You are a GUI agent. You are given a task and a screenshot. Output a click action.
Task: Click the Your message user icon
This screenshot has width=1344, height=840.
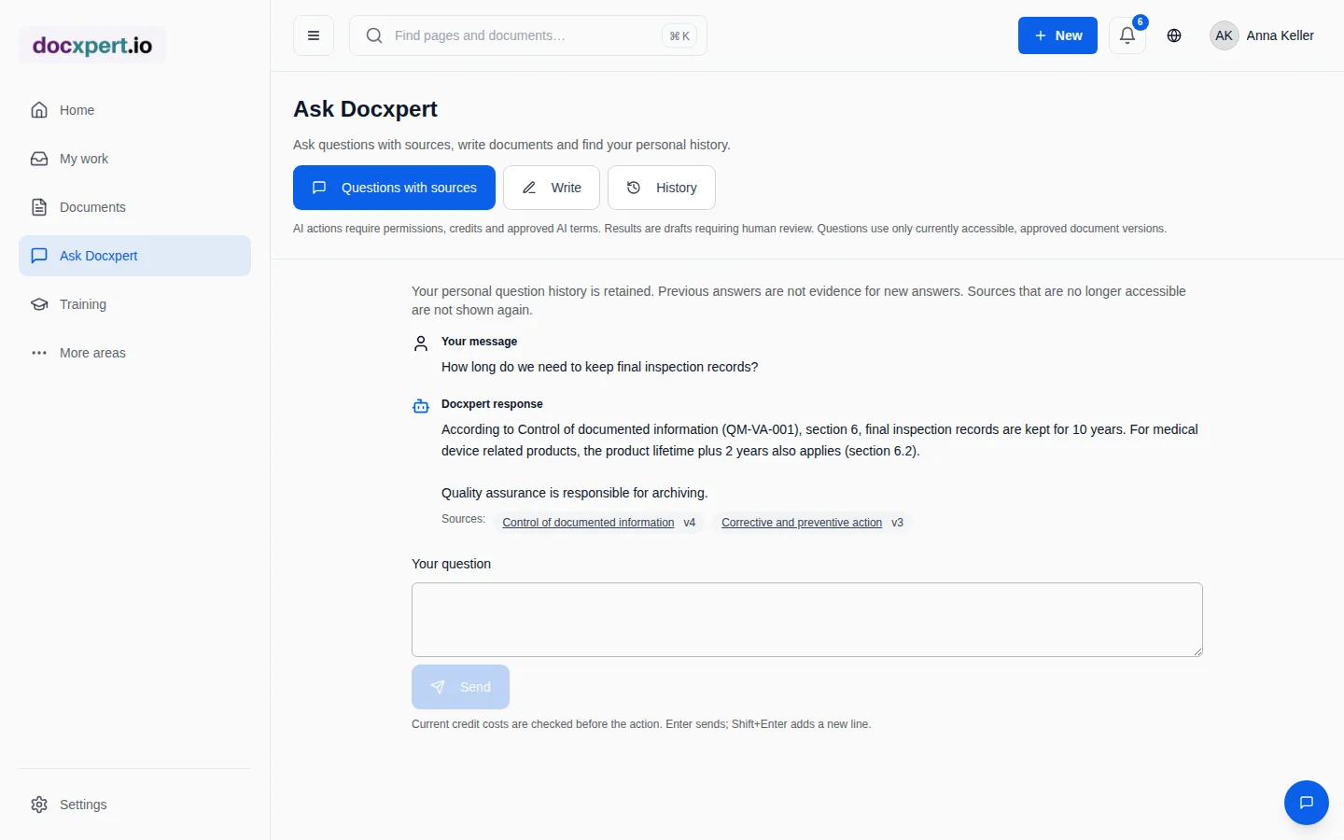[421, 343]
